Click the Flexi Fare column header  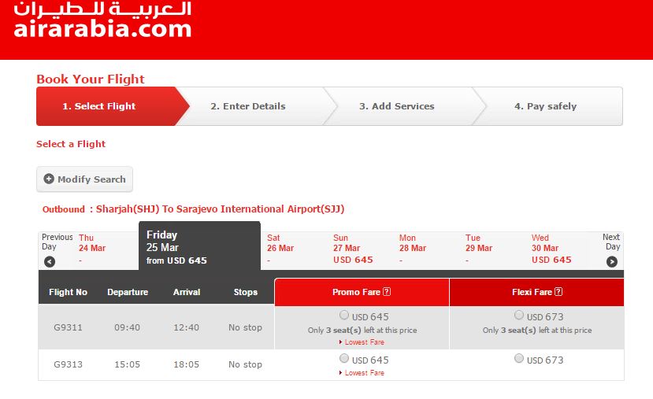click(x=536, y=292)
